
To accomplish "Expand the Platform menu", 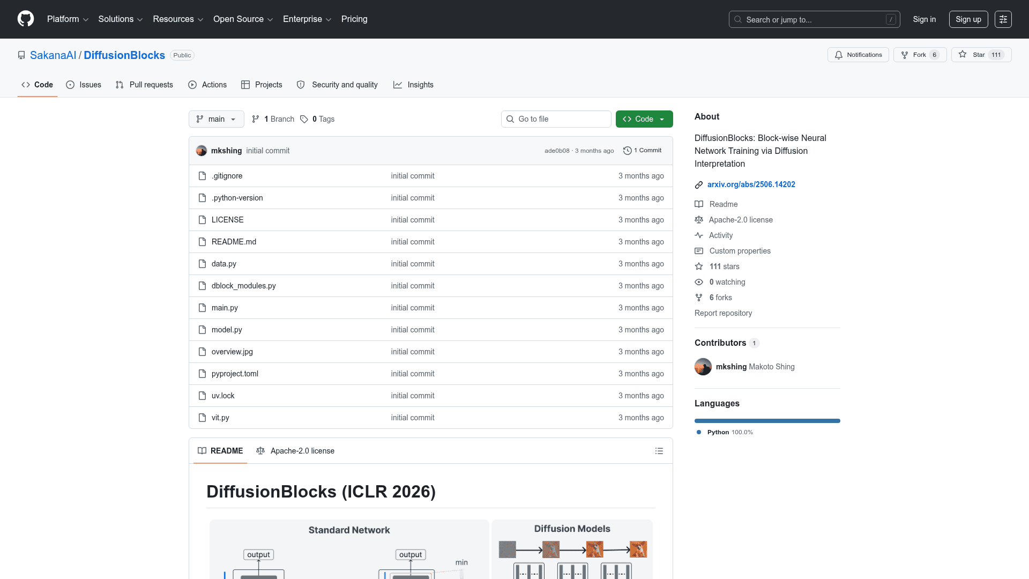I will coord(68,19).
